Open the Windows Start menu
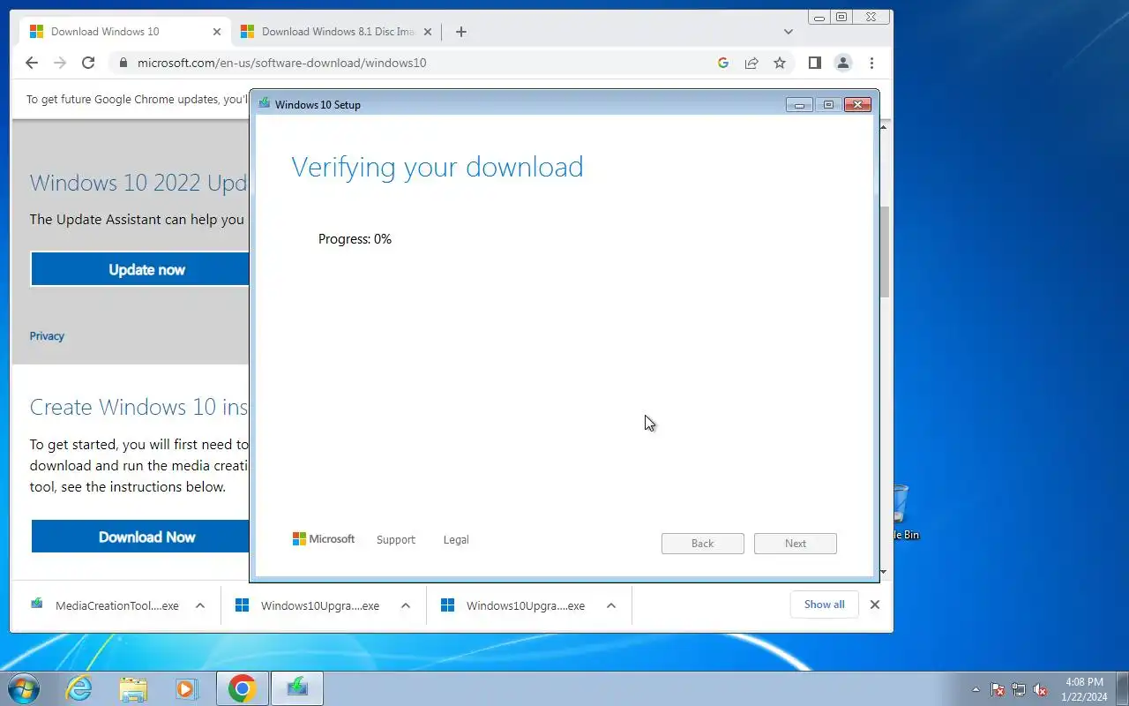This screenshot has width=1129, height=706. [24, 688]
